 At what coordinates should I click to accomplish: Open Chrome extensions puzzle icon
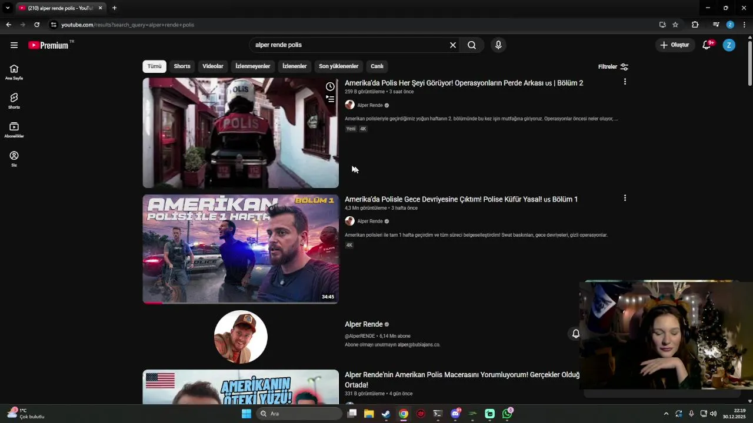[695, 25]
